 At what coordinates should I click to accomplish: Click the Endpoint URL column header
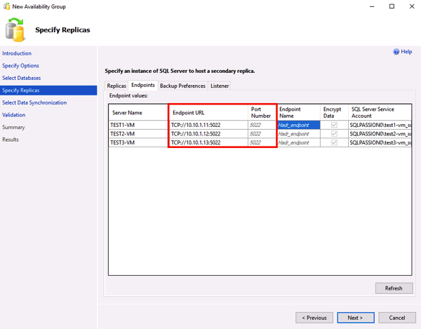208,112
